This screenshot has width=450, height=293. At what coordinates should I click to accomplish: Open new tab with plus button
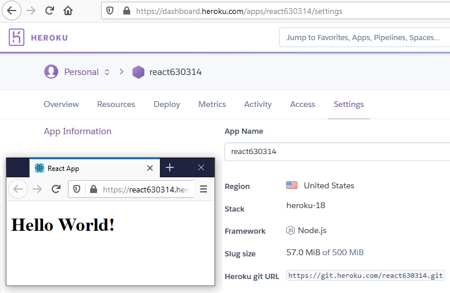pos(170,167)
